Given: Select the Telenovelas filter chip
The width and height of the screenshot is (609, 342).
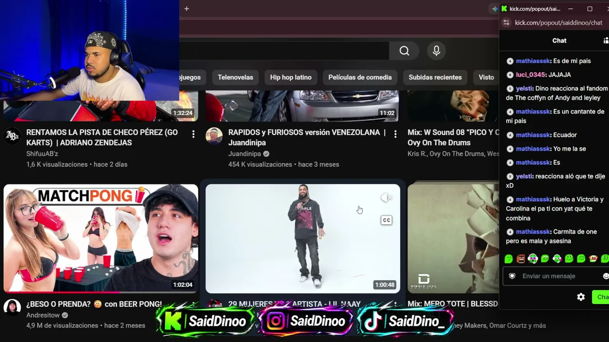Looking at the screenshot, I should pos(236,77).
